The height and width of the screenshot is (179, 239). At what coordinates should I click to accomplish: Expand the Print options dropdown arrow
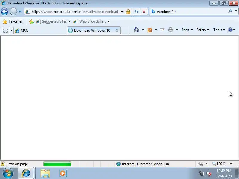point(177,30)
